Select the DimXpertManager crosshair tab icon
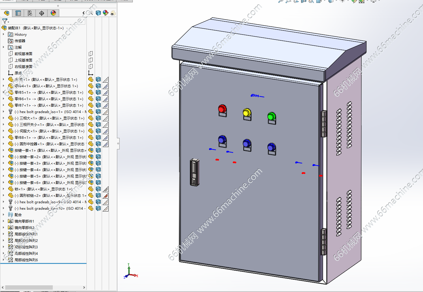Viewport: 423px width, 292px height. pyautogui.click(x=42, y=13)
